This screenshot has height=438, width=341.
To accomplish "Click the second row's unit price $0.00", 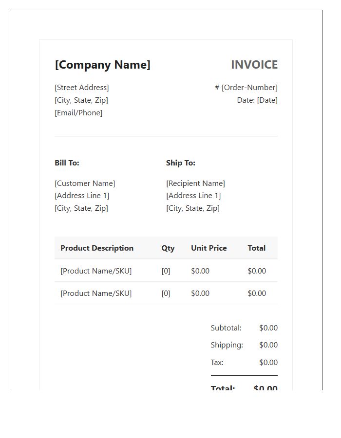I will tap(200, 293).
